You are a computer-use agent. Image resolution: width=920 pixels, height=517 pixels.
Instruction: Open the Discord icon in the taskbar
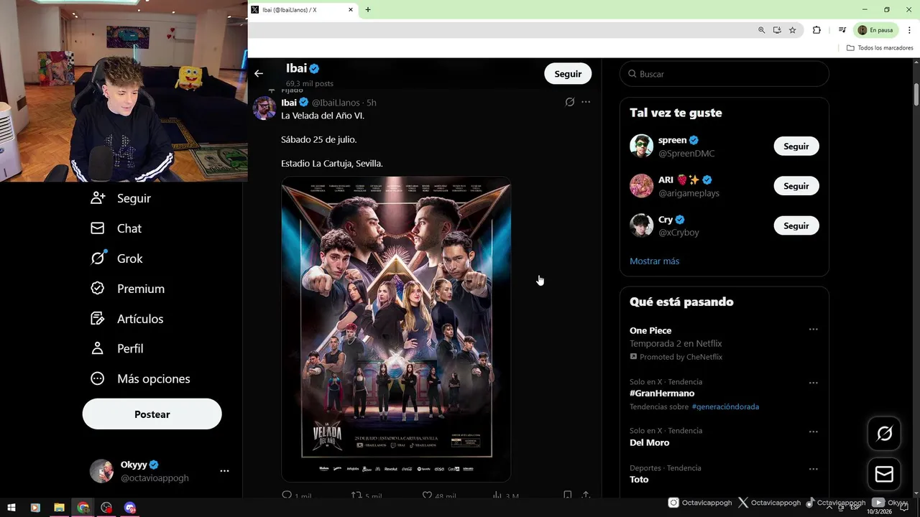130,508
